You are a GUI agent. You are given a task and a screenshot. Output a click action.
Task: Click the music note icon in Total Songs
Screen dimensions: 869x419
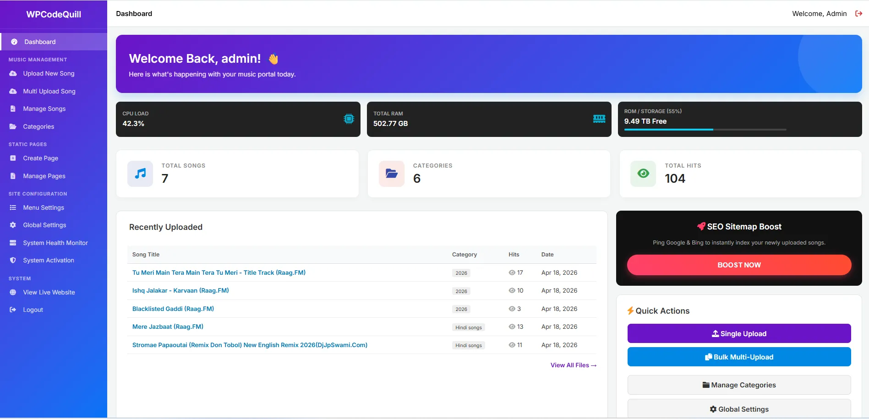click(x=140, y=174)
